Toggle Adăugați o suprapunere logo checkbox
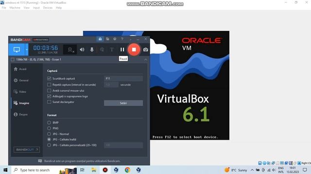The width and height of the screenshot is (311, 174). (49, 96)
